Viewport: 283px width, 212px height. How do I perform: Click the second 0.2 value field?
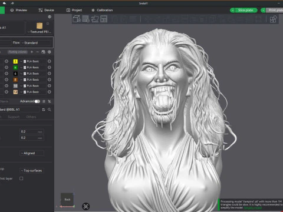32,138
